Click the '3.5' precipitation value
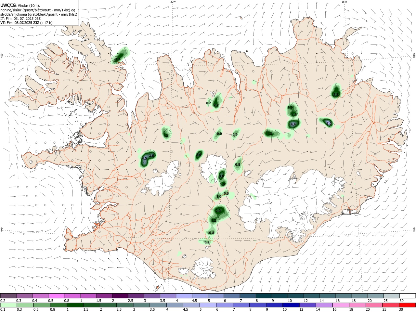 [x=151, y=156]
